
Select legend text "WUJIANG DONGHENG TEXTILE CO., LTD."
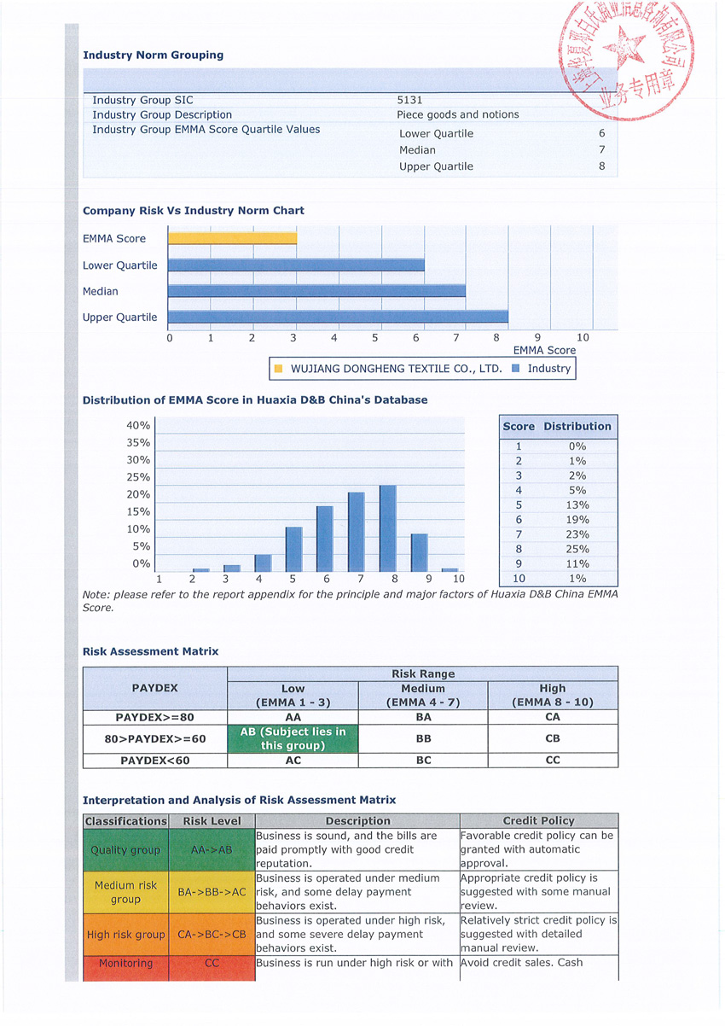click(x=397, y=369)
